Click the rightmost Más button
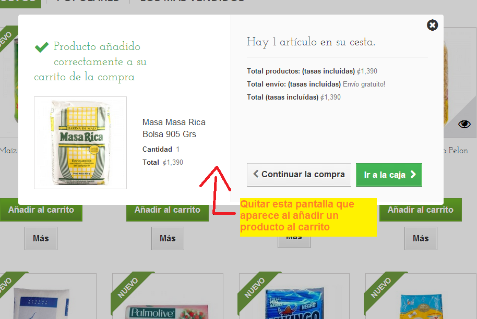The height and width of the screenshot is (319, 477). (x=421, y=238)
